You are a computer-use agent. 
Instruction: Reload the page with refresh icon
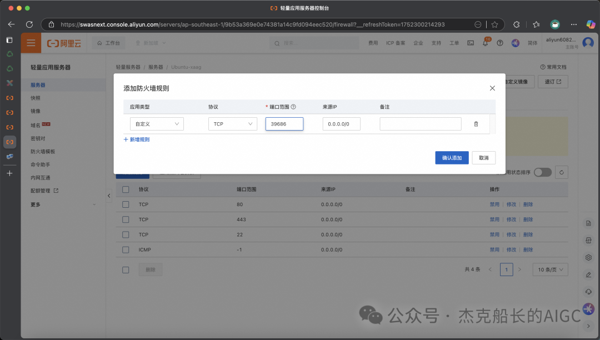(x=29, y=24)
